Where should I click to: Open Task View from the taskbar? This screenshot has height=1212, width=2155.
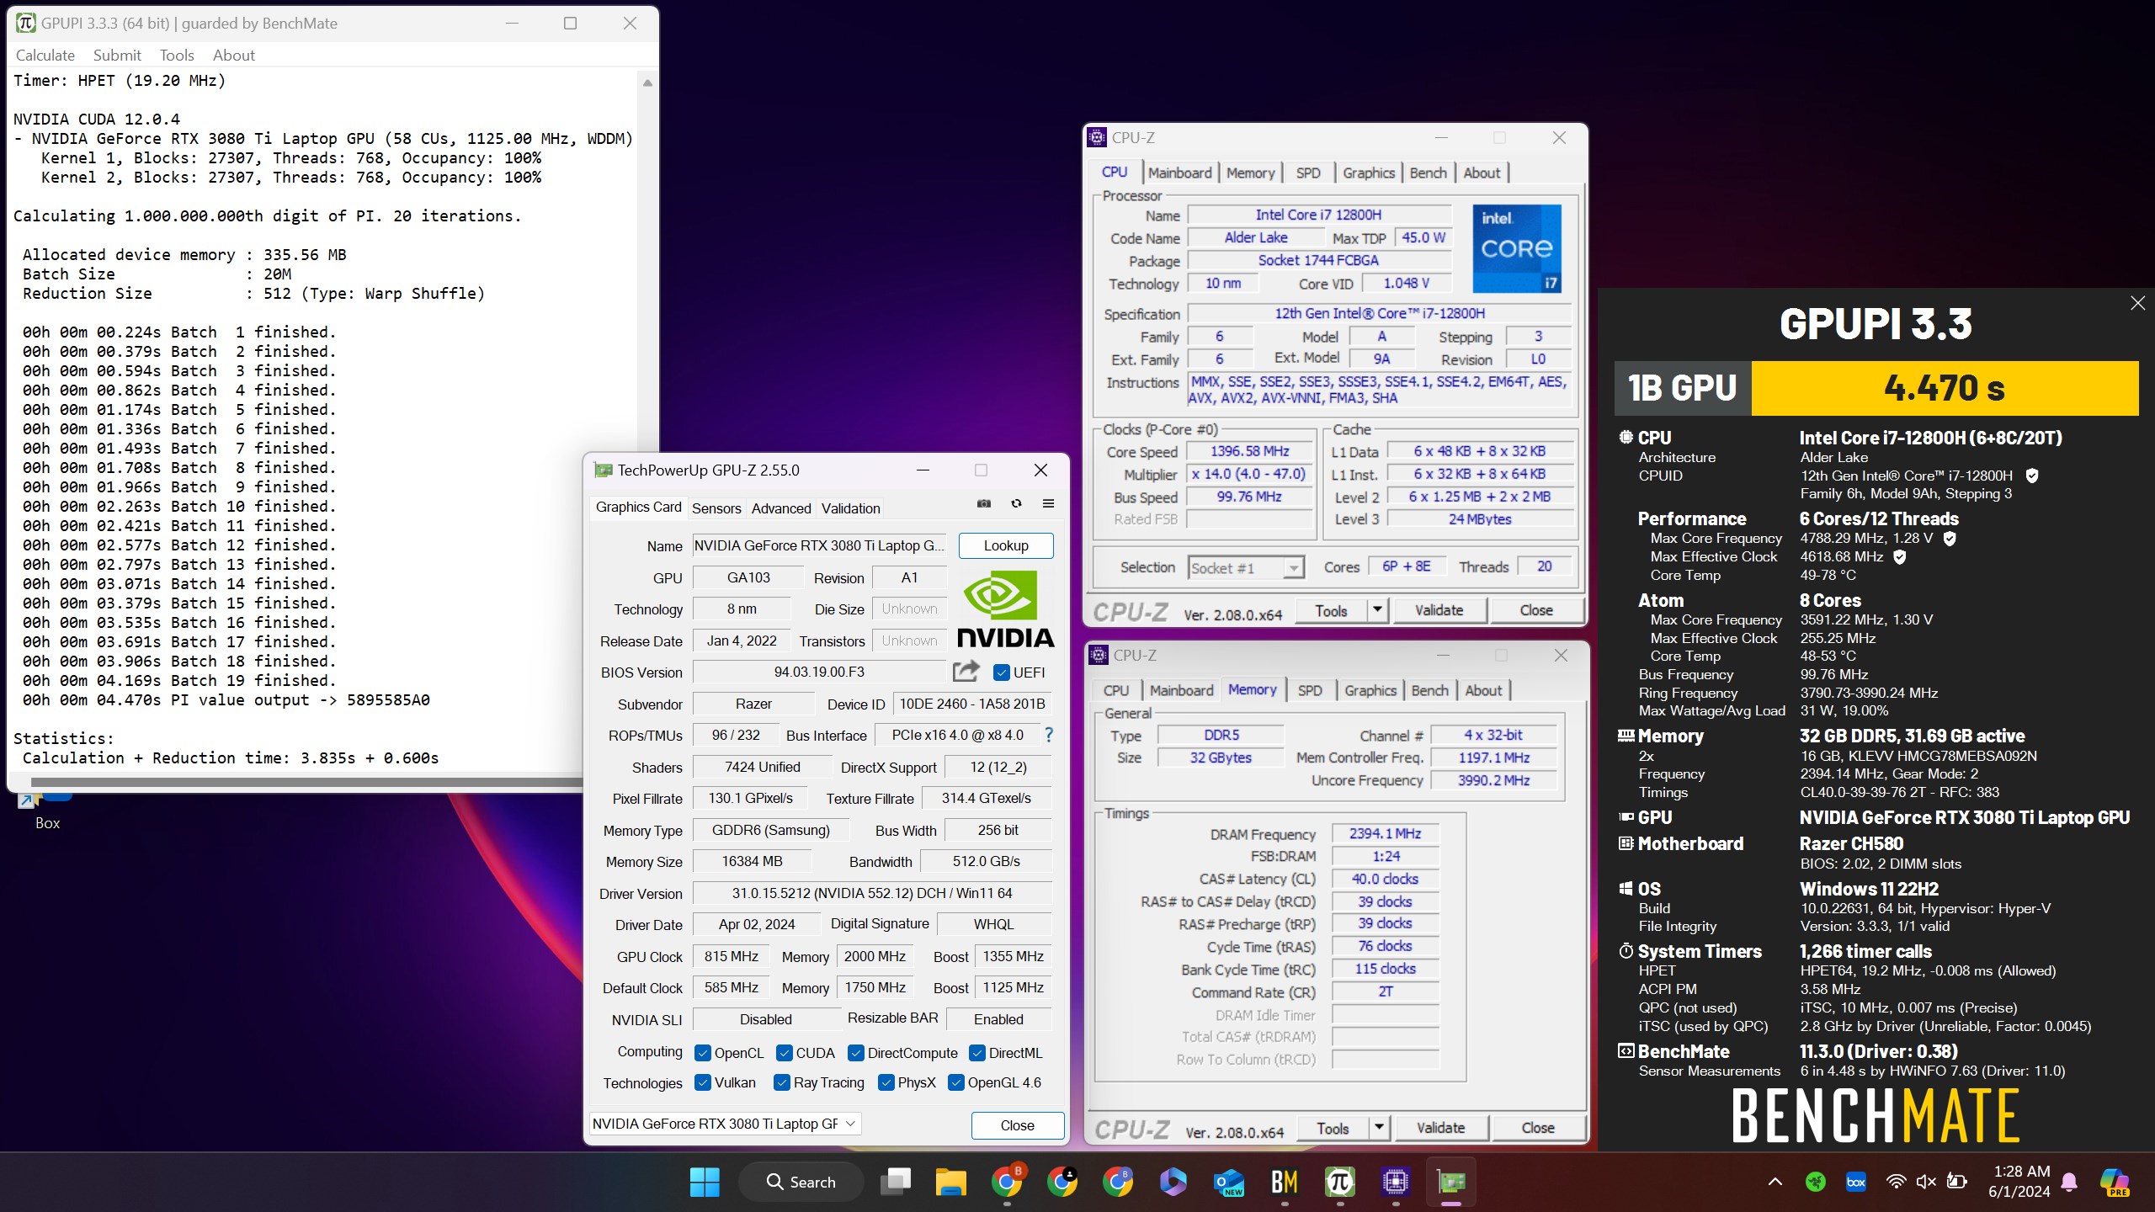[x=895, y=1182]
